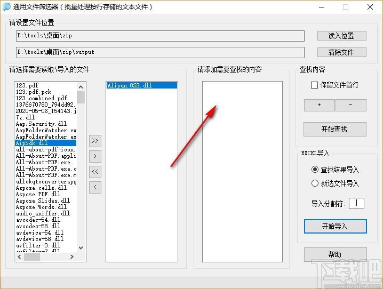The image size is (383, 289).
Task: Click the application icon in title bar
Action: click(x=6, y=6)
